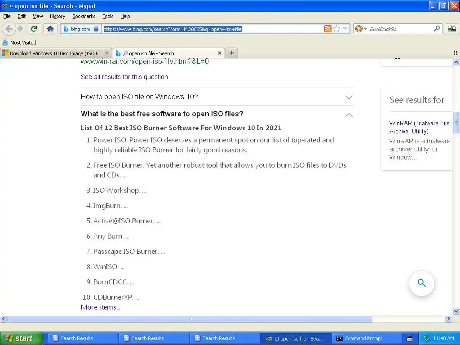
Task: Click the search box magnifier icon
Action: pyautogui.click(x=437, y=29)
